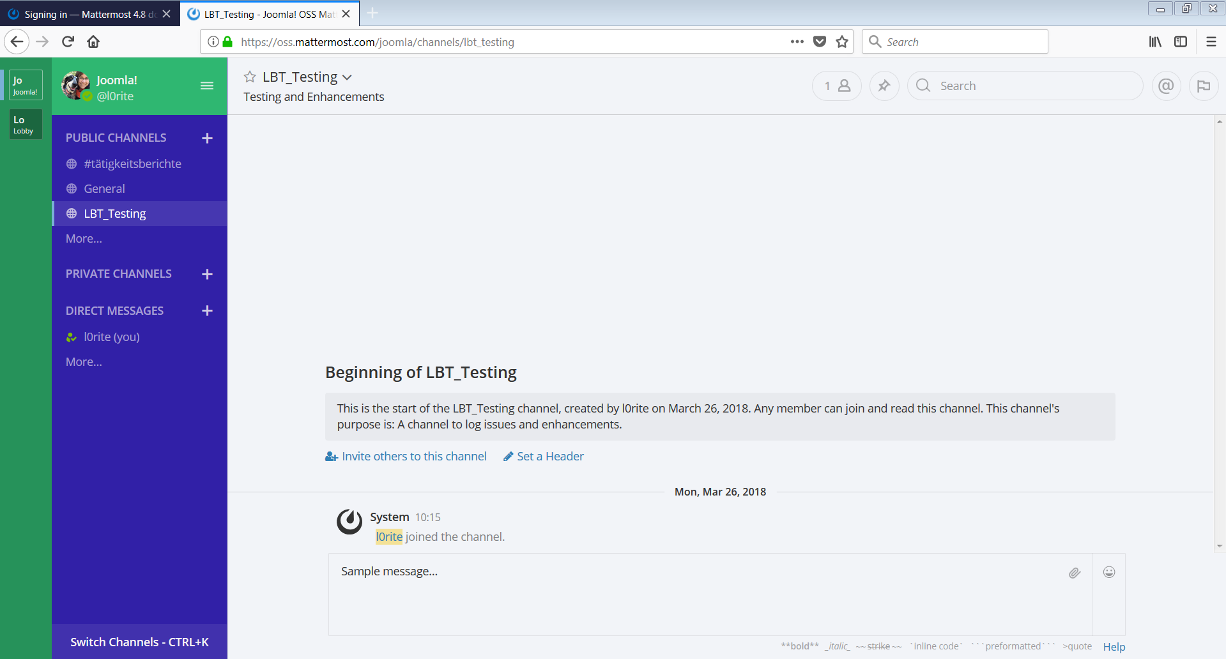
Task: Expand More... under Public Channels
Action: [84, 238]
